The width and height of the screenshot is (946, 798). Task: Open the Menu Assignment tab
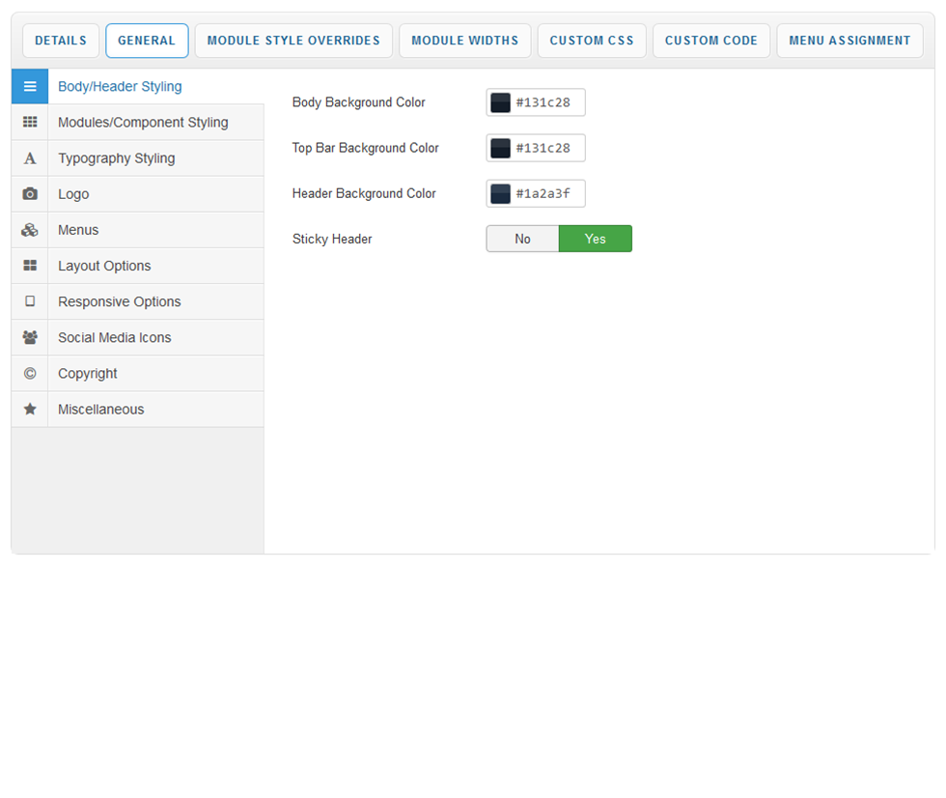point(849,41)
